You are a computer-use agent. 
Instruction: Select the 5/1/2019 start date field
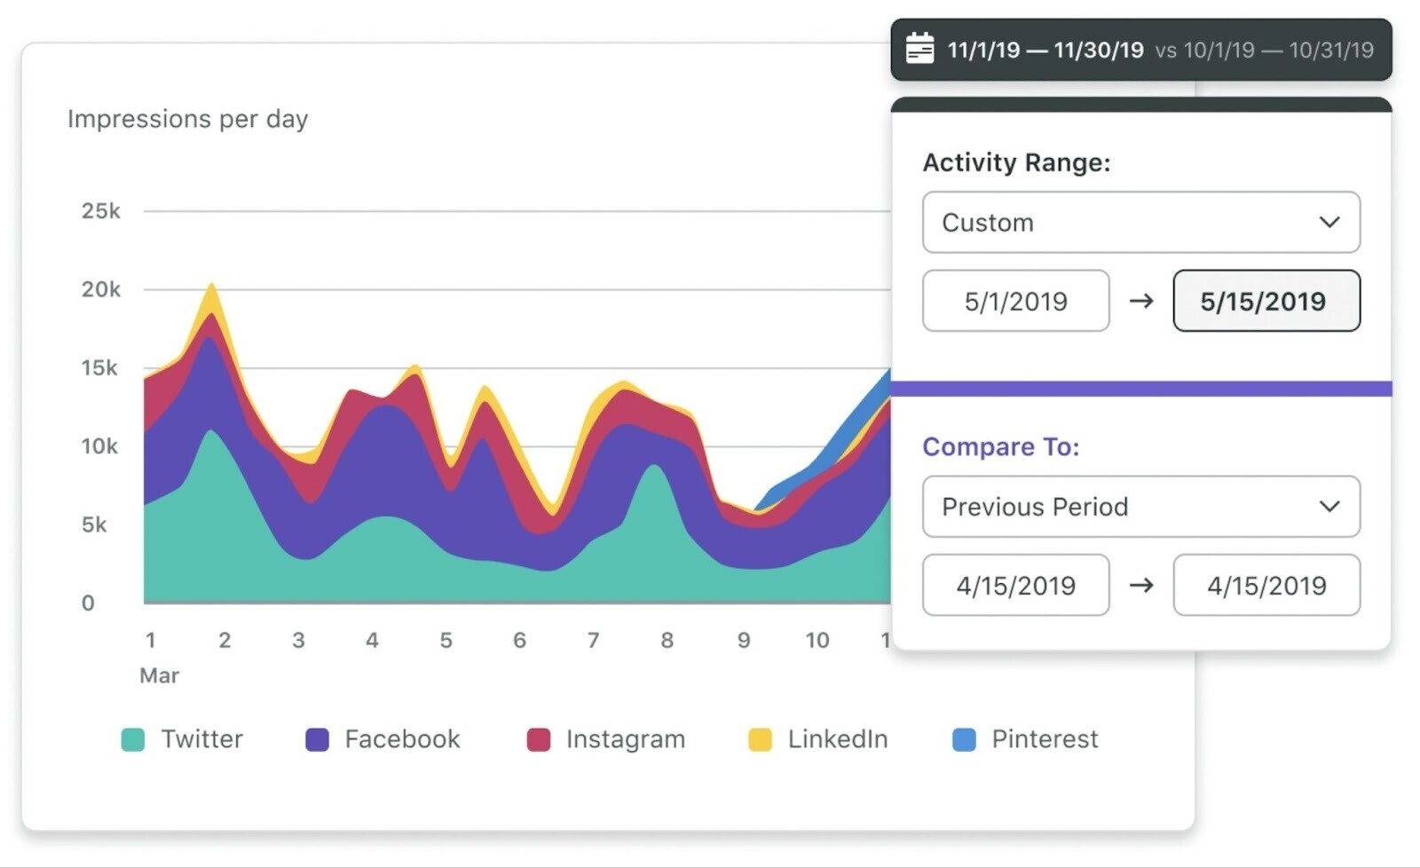click(x=1015, y=302)
